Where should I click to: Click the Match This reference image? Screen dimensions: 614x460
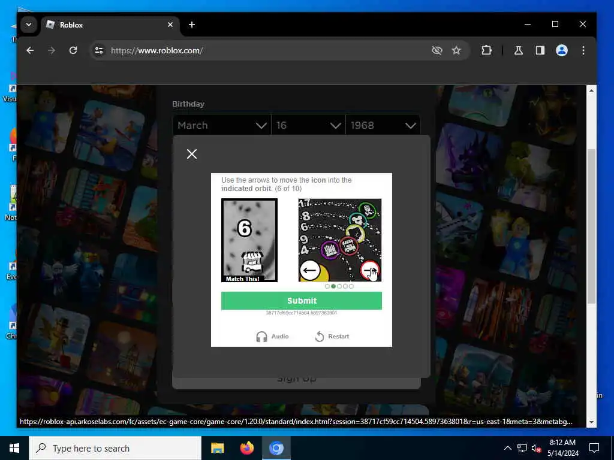click(249, 240)
